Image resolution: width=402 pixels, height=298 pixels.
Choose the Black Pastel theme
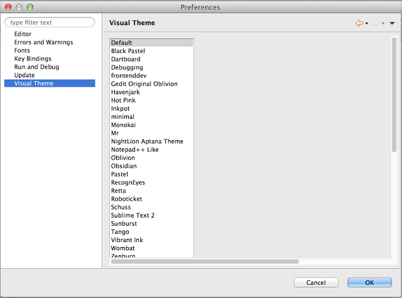(128, 51)
